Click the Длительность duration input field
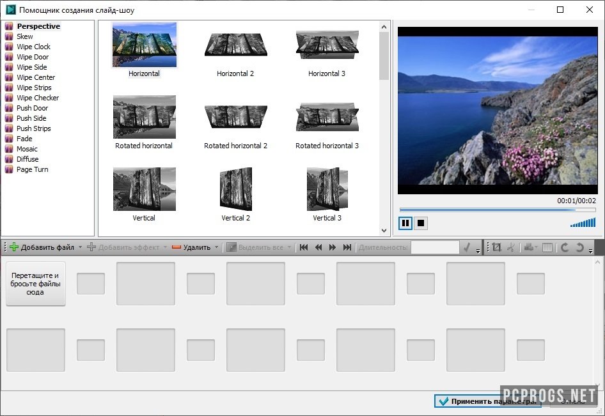Image resolution: width=605 pixels, height=416 pixels. coord(435,247)
